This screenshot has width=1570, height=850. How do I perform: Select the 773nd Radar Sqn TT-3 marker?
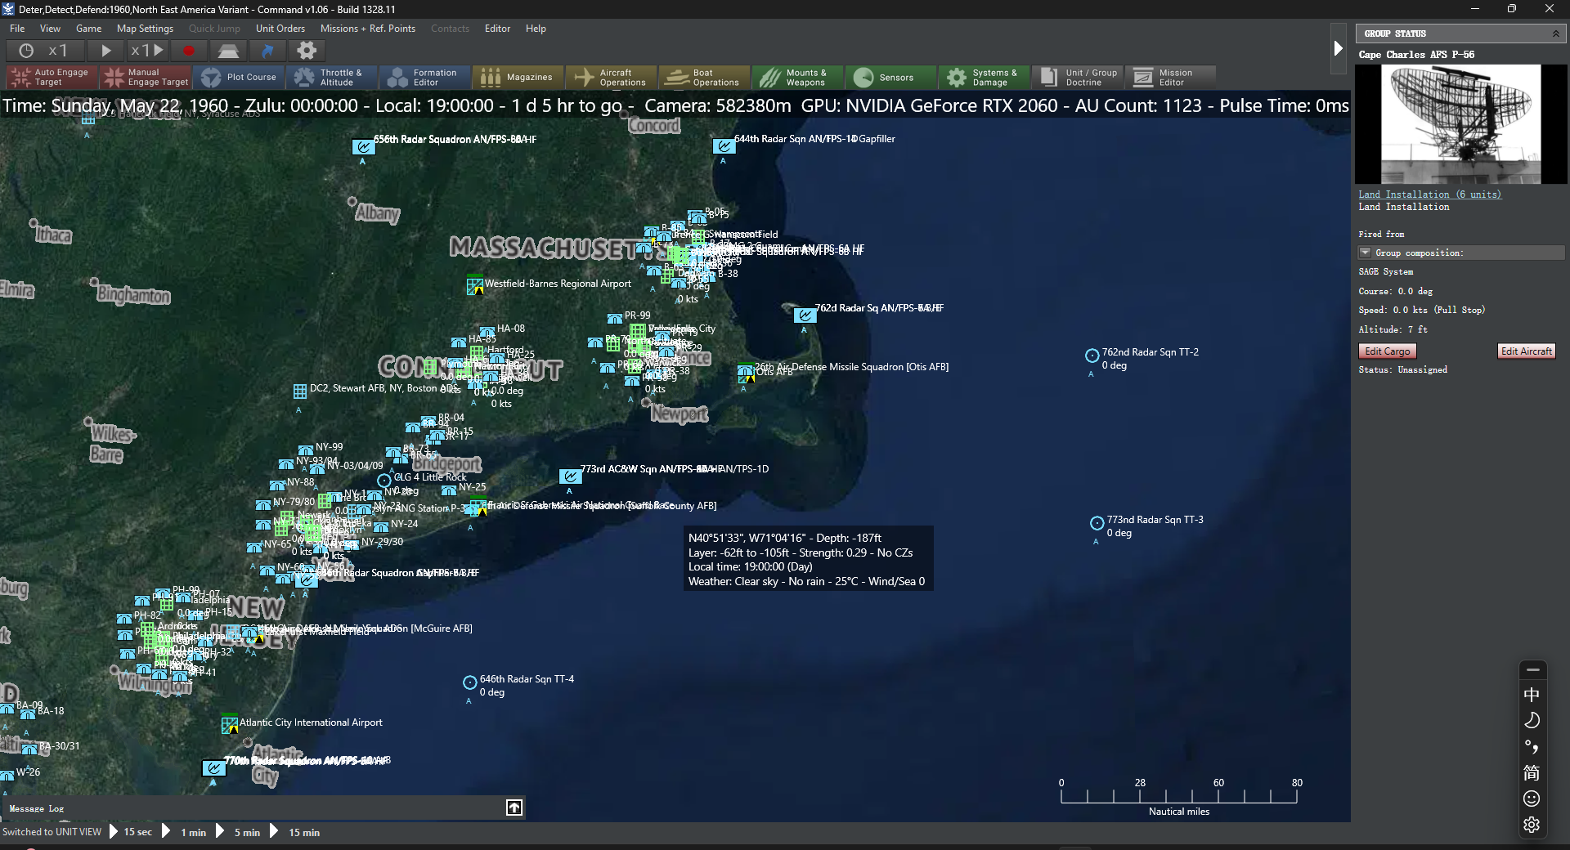tap(1097, 523)
